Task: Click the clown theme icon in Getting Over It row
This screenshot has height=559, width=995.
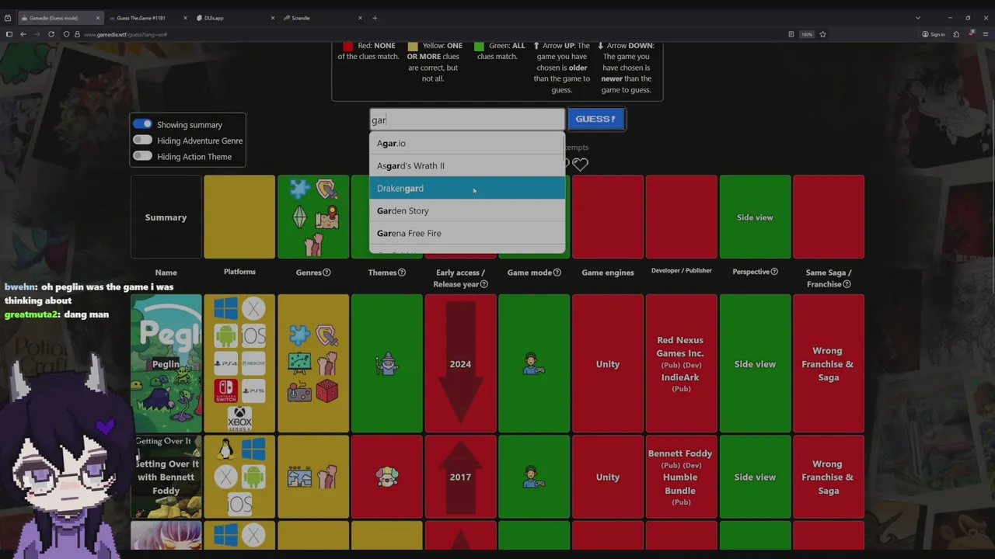Action: 386,477
